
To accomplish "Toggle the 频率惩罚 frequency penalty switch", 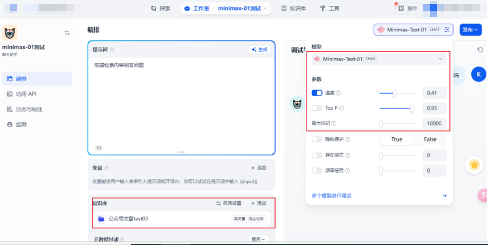I will coord(317,171).
